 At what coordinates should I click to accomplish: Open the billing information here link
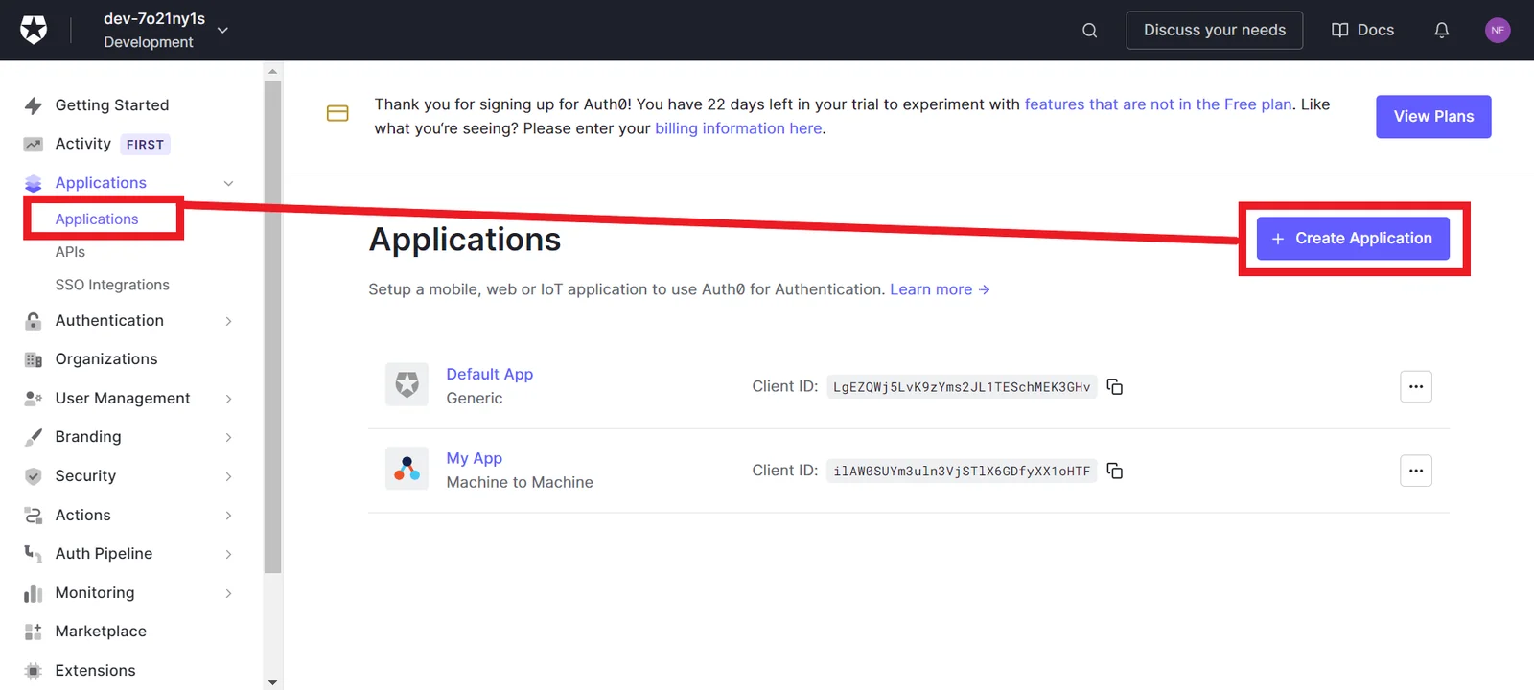(738, 128)
